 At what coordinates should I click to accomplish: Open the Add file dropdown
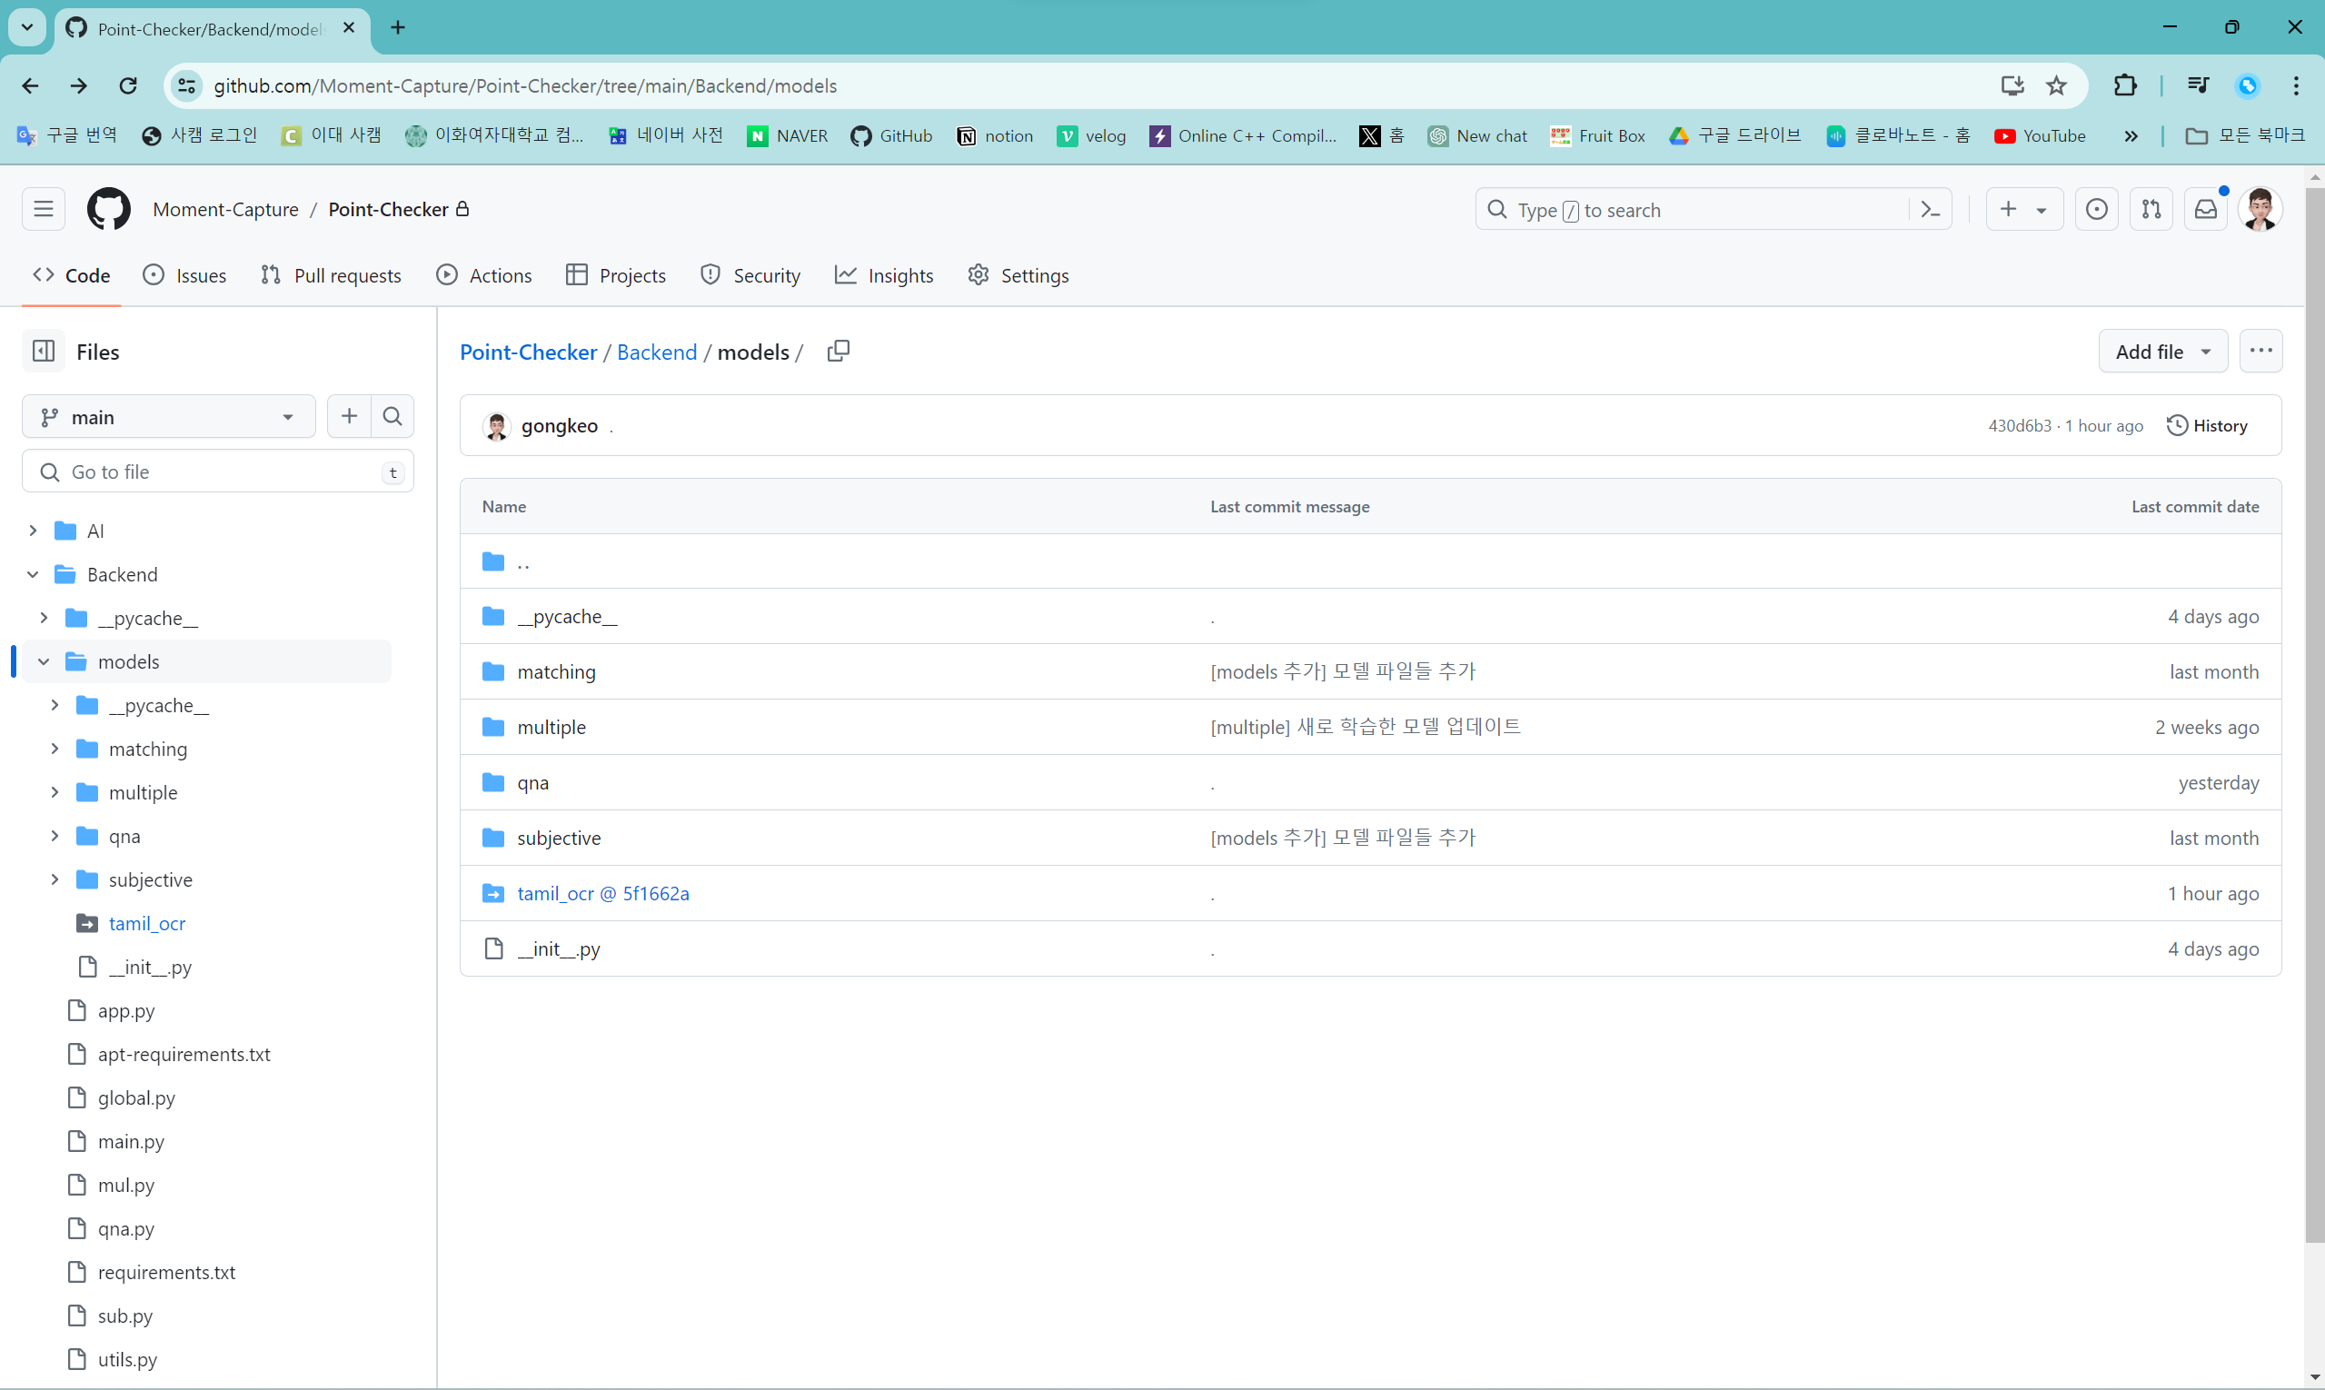coord(2162,352)
